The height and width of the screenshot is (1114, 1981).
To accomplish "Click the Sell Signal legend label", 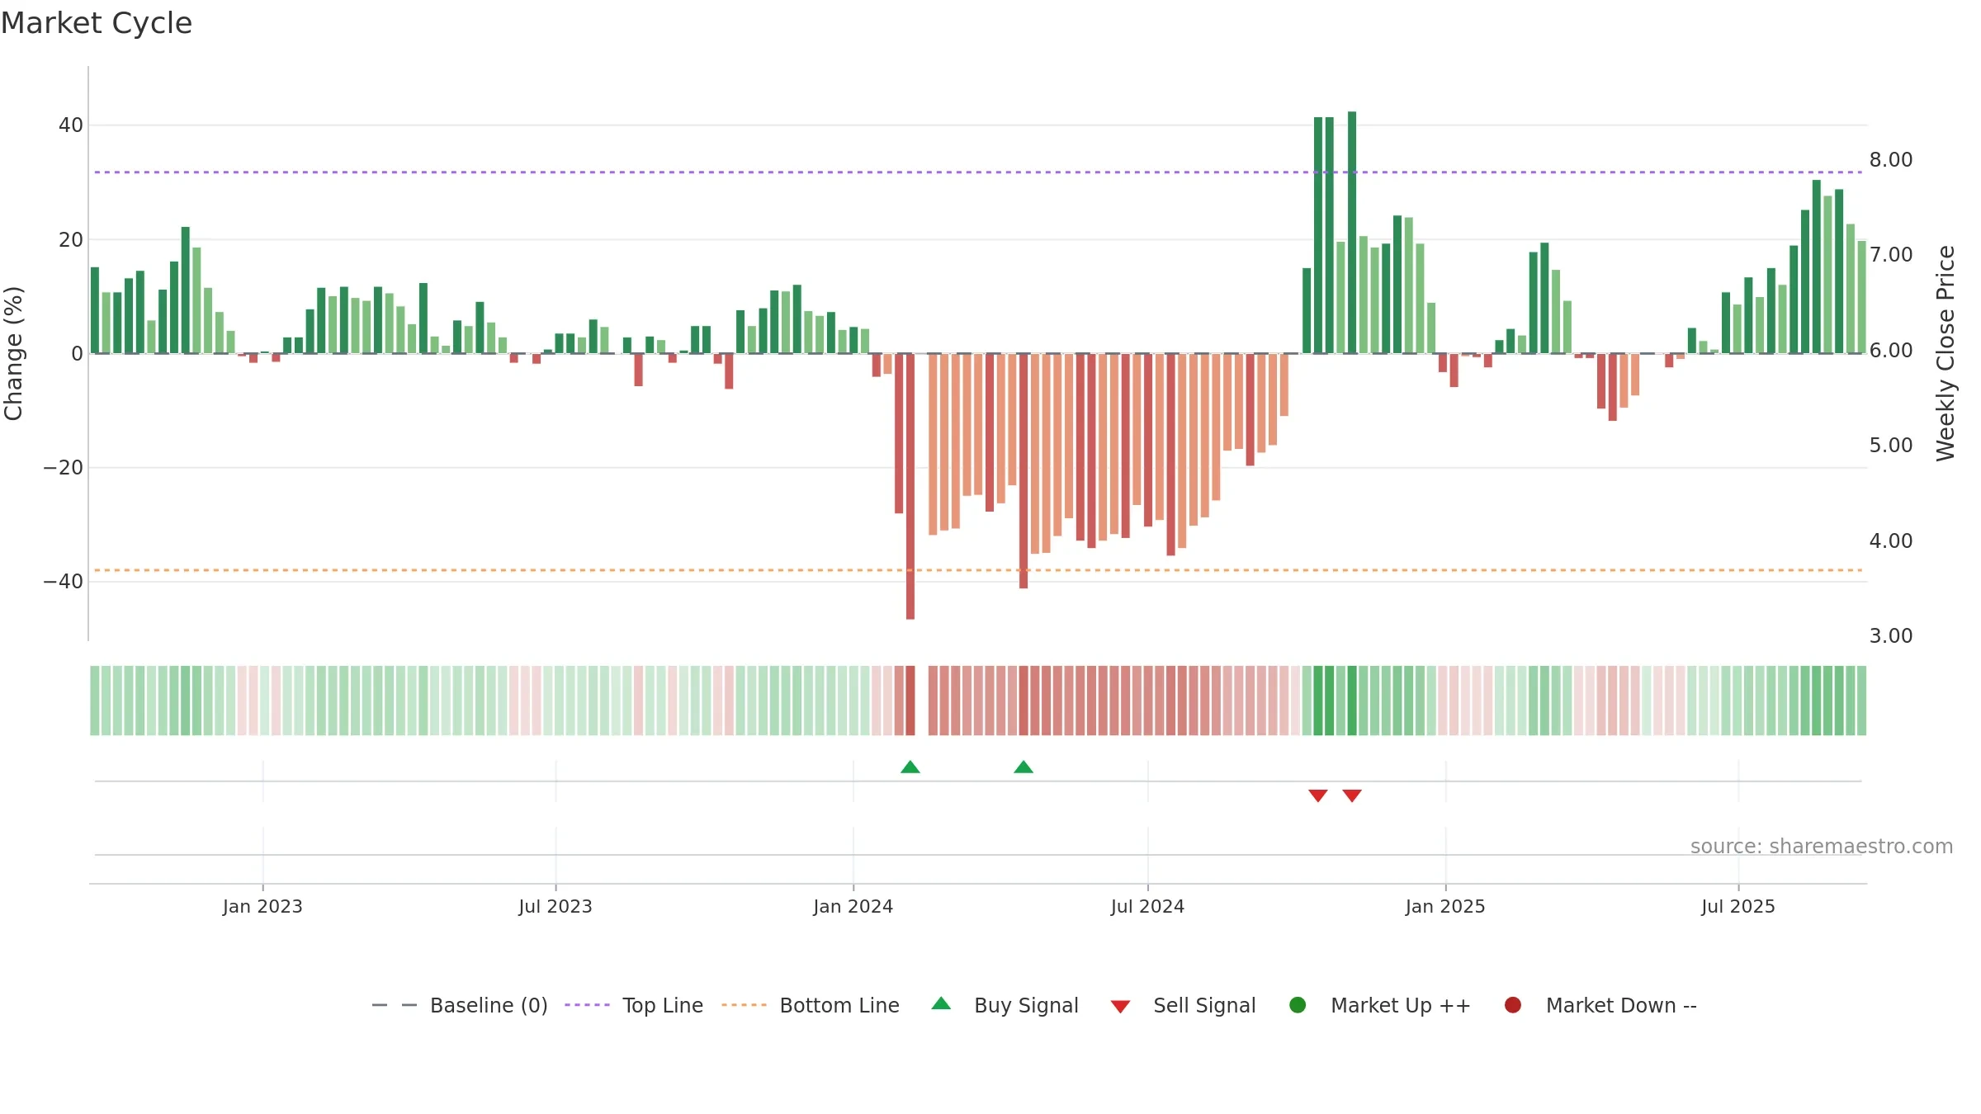I will [1204, 1006].
